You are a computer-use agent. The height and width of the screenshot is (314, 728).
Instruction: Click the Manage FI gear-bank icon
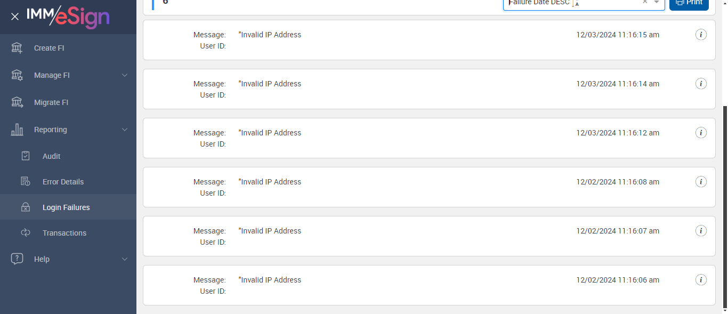[x=17, y=75]
